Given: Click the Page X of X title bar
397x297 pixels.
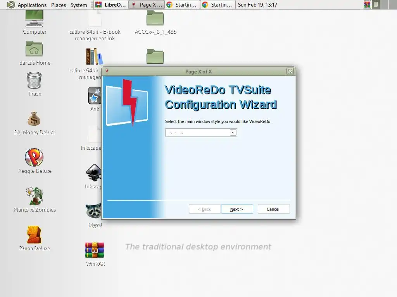Looking at the screenshot, I should 198,72.
